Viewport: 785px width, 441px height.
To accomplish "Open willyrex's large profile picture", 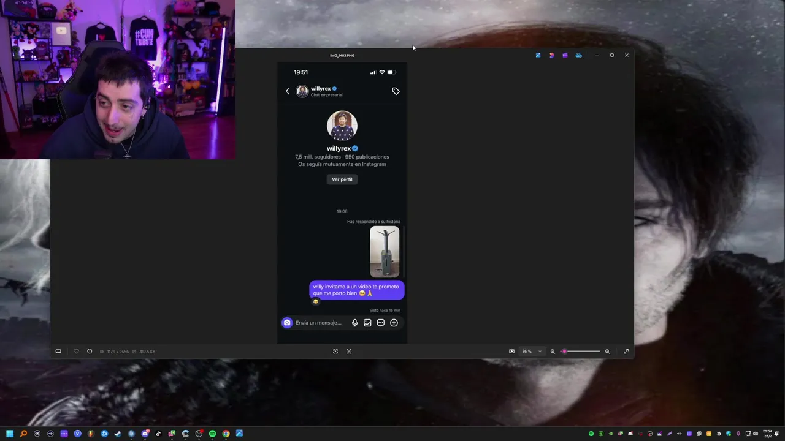I will [x=342, y=126].
